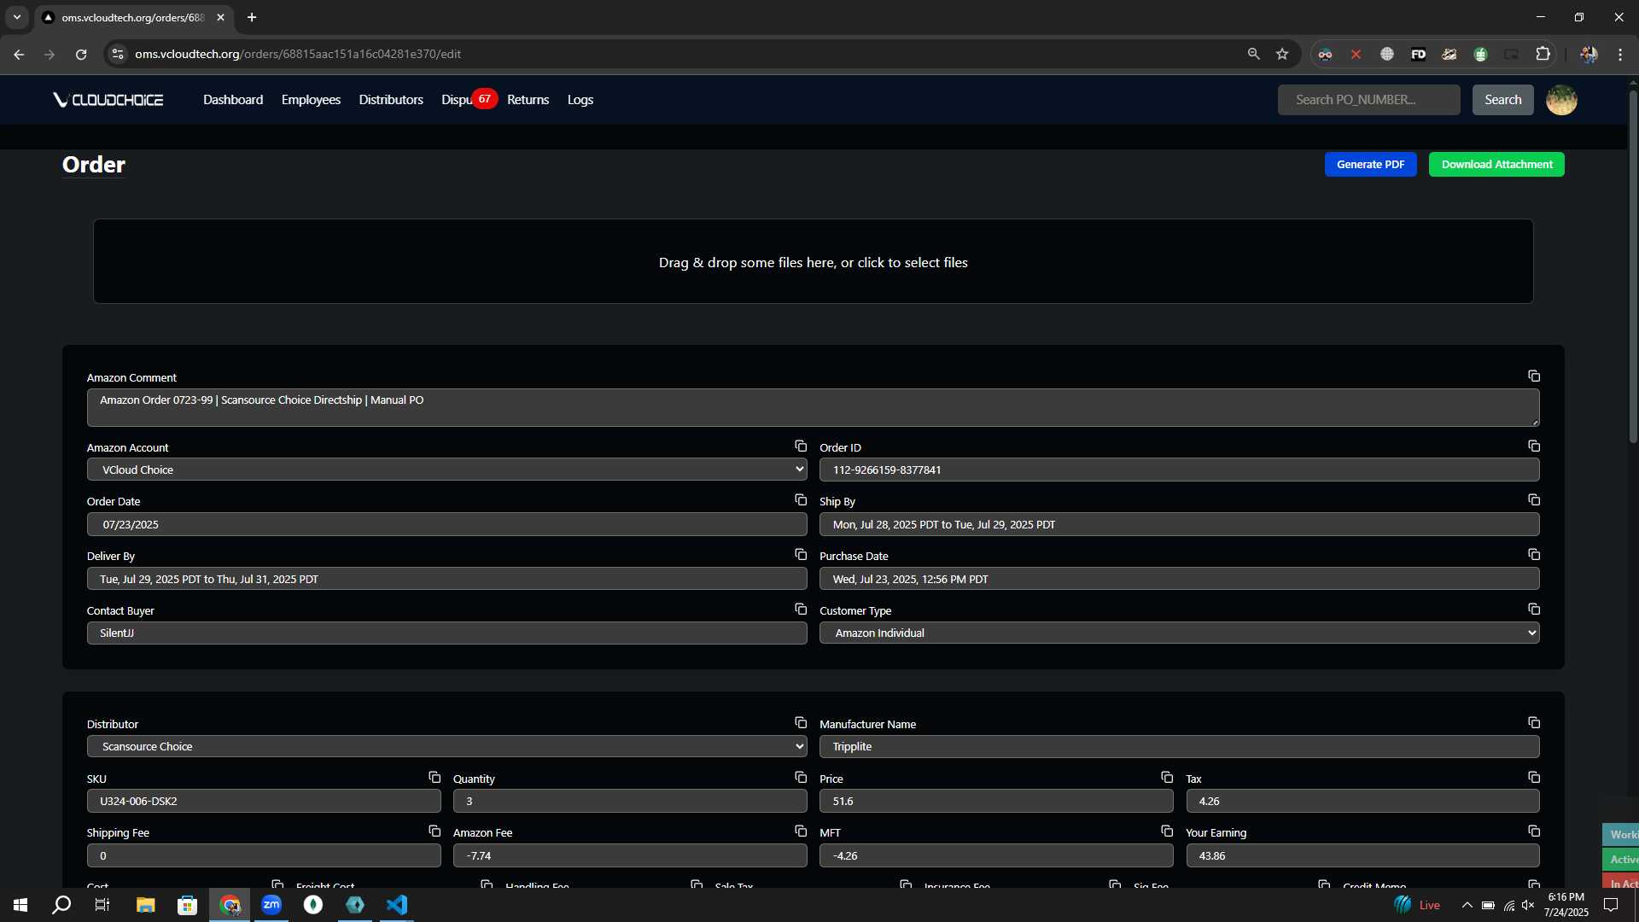The image size is (1639, 922).
Task: Copy the Amazon Fee value
Action: click(801, 832)
